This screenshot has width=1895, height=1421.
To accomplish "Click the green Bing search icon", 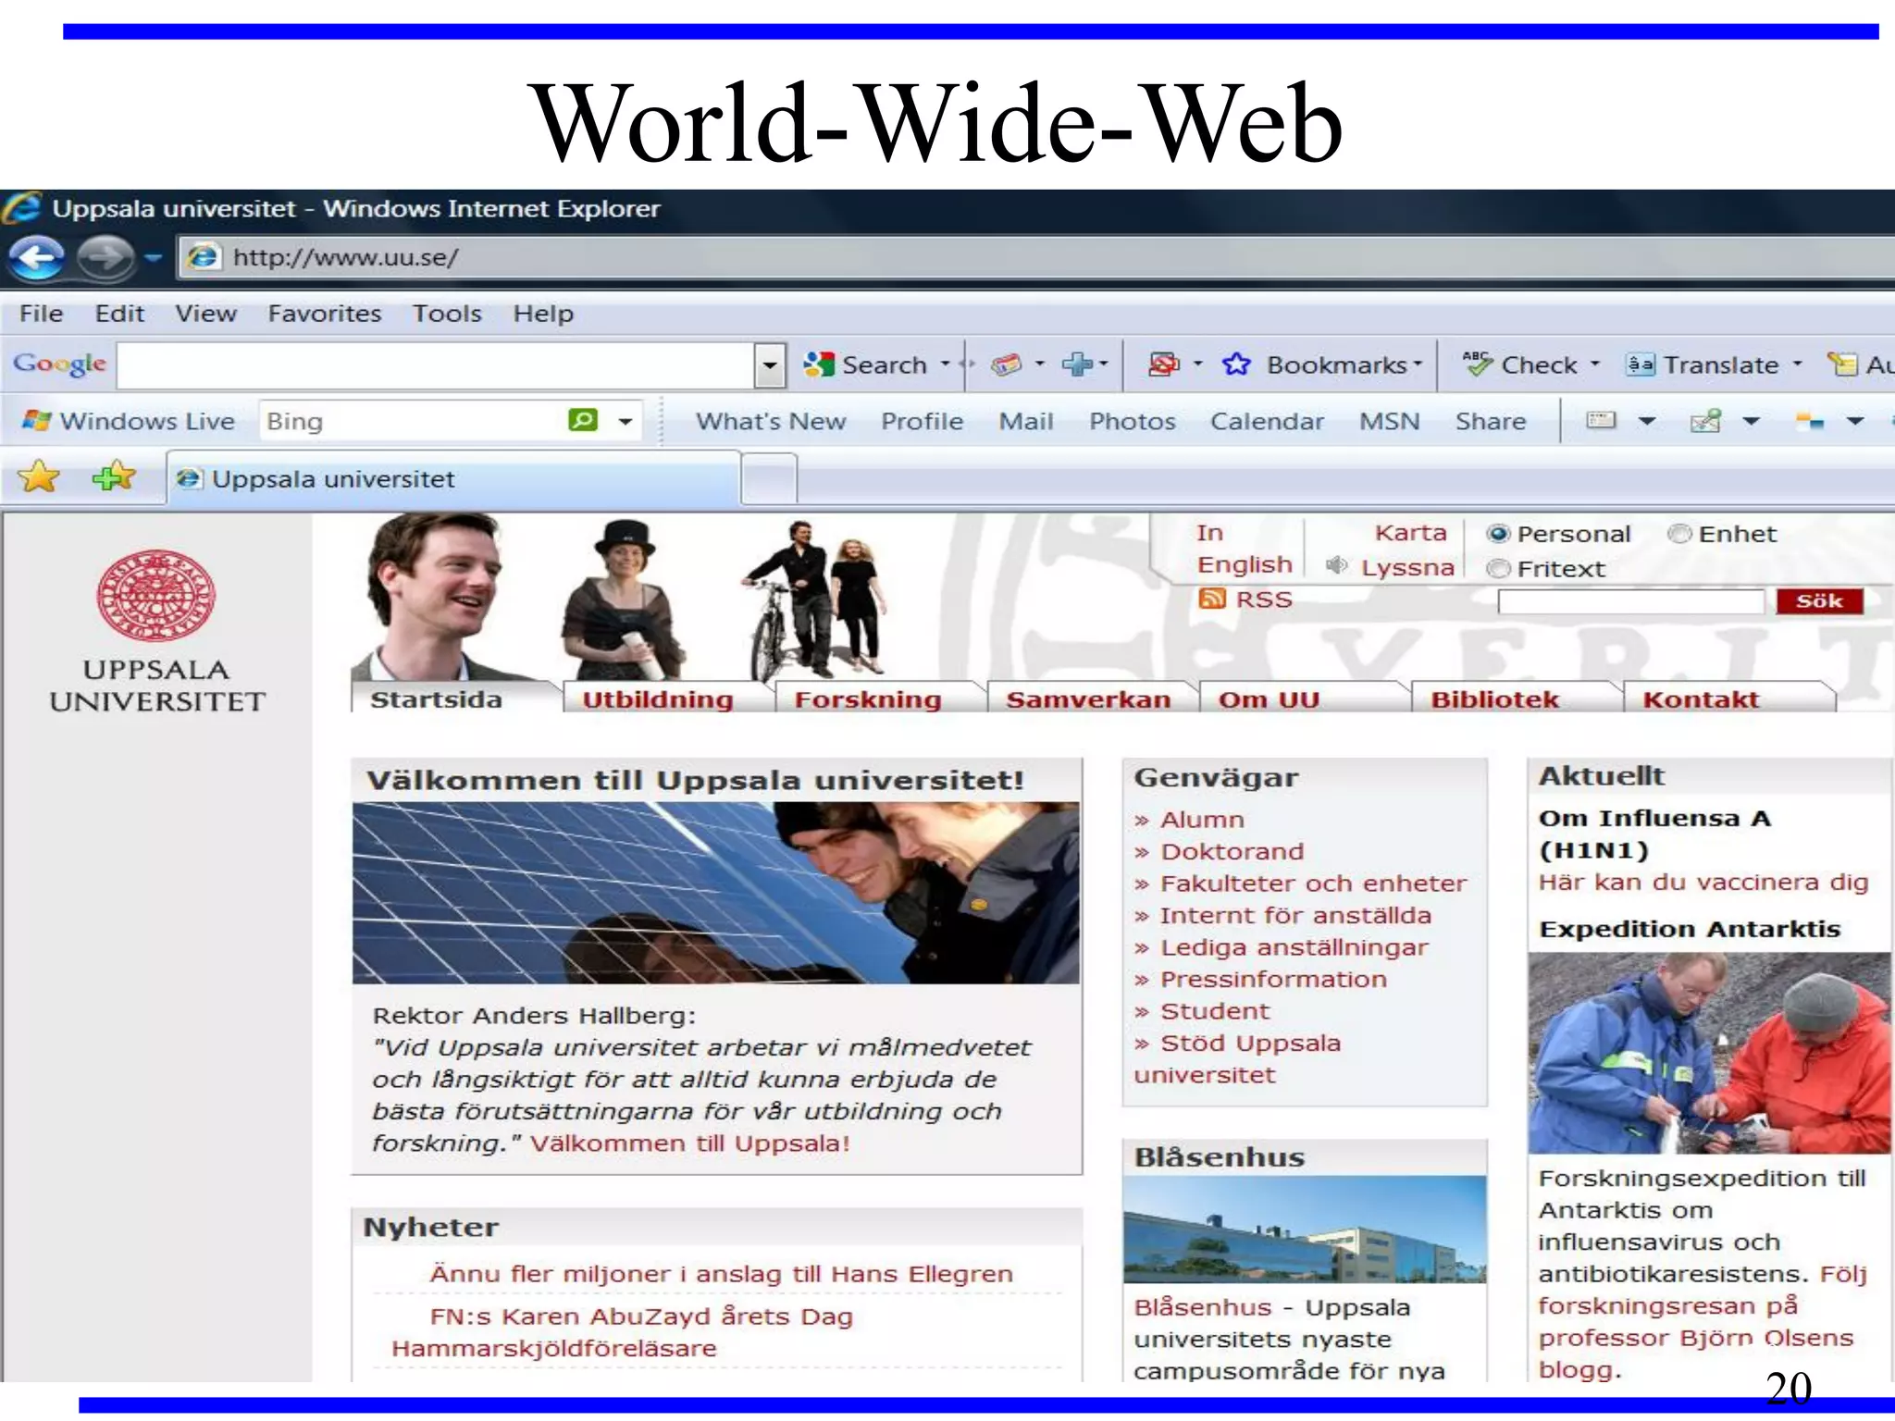I will click(583, 420).
